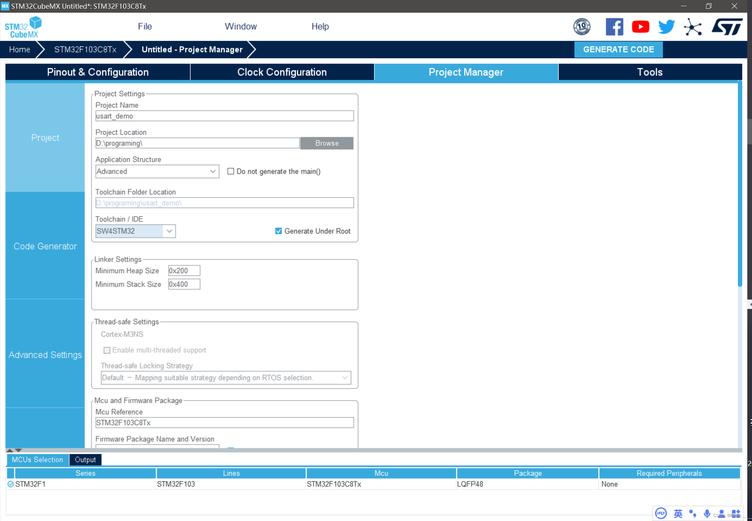Image resolution: width=752 pixels, height=521 pixels.
Task: Switch to Pinout & Configuration tab
Action: point(98,72)
